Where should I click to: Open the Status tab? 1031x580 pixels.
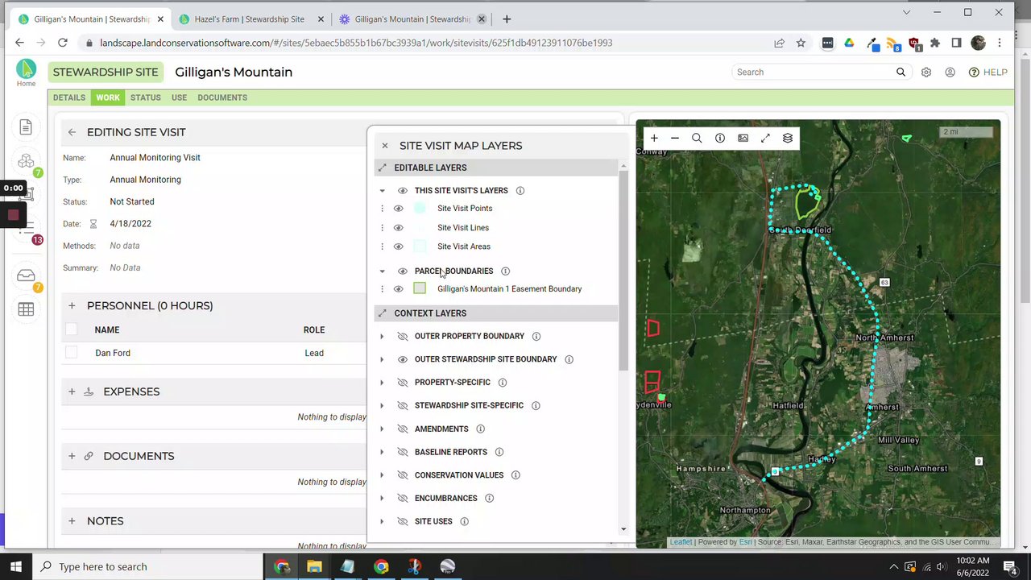[146, 97]
